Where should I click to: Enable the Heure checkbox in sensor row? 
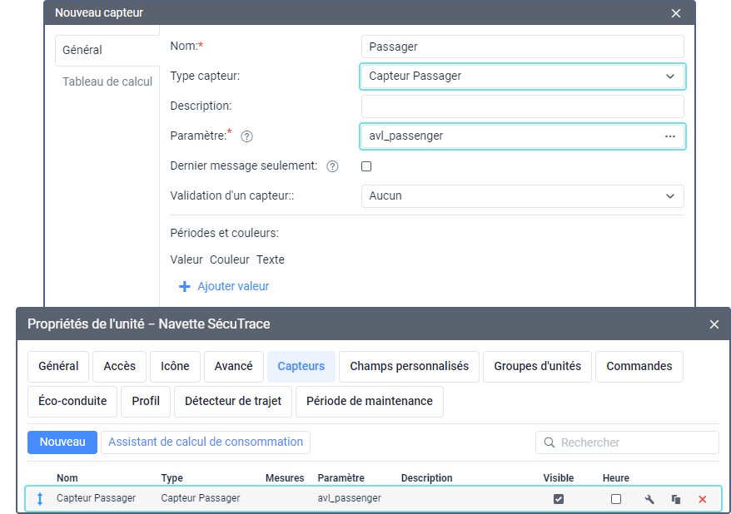616,499
